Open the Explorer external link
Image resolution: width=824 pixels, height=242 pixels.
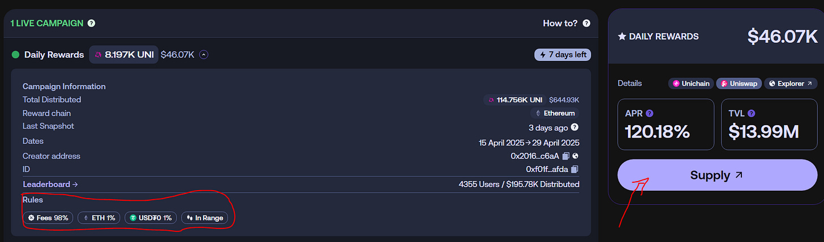click(x=791, y=83)
